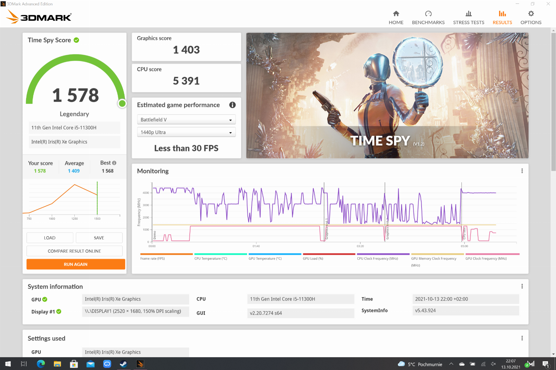The image size is (556, 370).
Task: Open Mail app from taskbar
Action: coord(90,364)
